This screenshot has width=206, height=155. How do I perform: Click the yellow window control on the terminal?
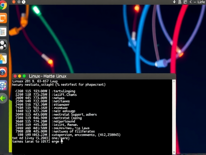point(19,76)
